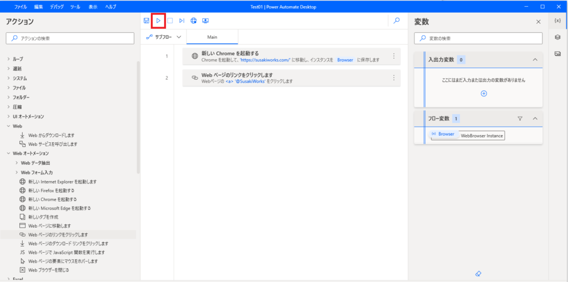
Task: Click the Save flow icon in toolbar
Action: tap(146, 21)
